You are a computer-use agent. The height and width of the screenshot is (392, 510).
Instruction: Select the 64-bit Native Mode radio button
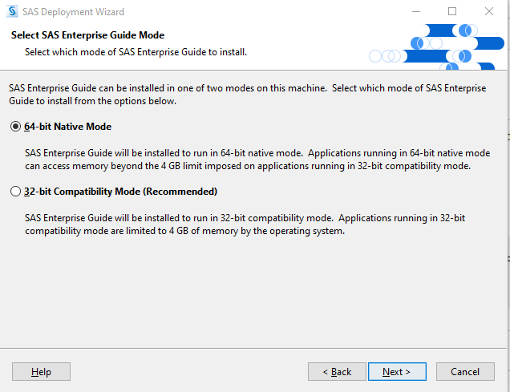pyautogui.click(x=15, y=127)
